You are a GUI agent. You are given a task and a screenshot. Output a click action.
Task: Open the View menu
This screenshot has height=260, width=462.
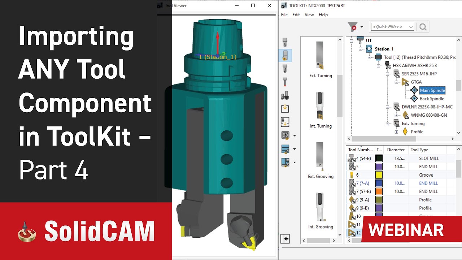pos(309,15)
